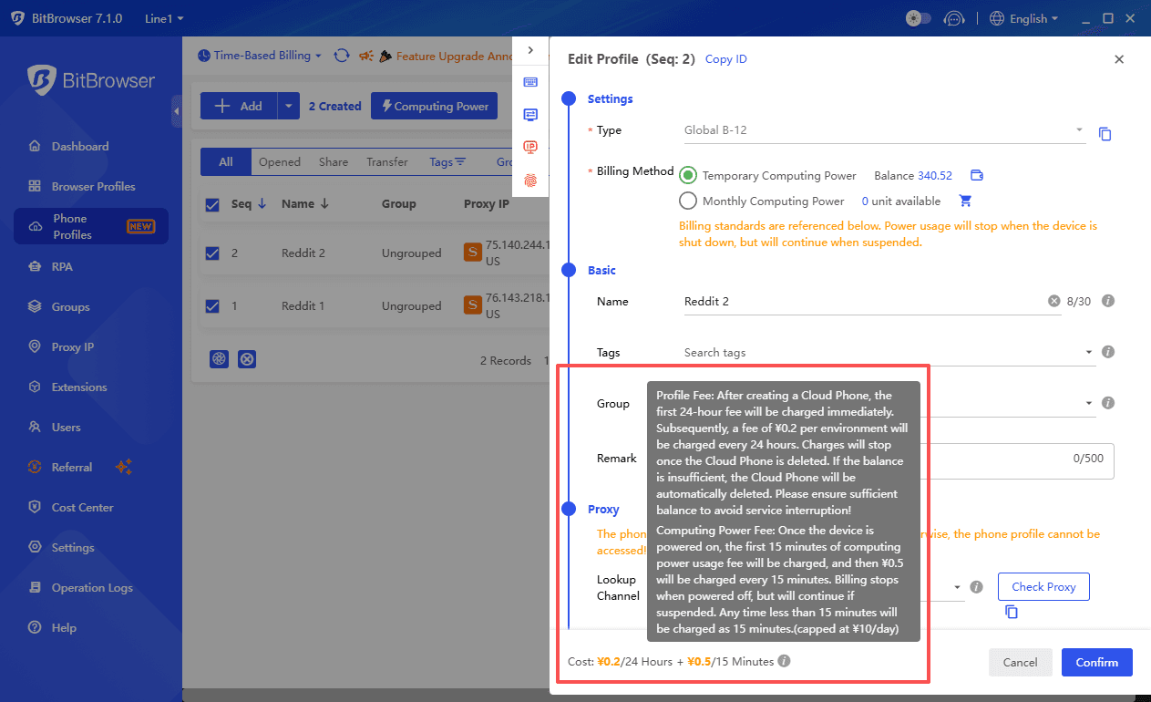Clear the Name field with X icon
Image resolution: width=1151 pixels, height=702 pixels.
1053,301
